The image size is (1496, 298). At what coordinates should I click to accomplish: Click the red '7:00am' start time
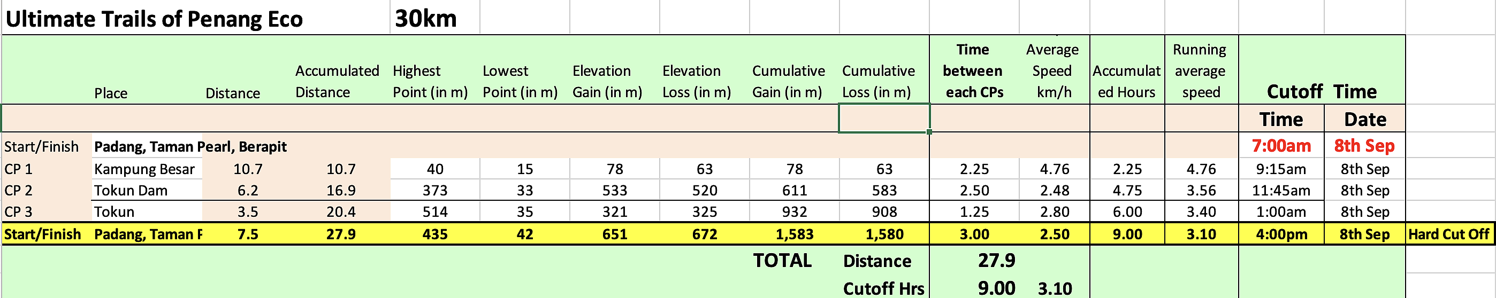point(1281,145)
